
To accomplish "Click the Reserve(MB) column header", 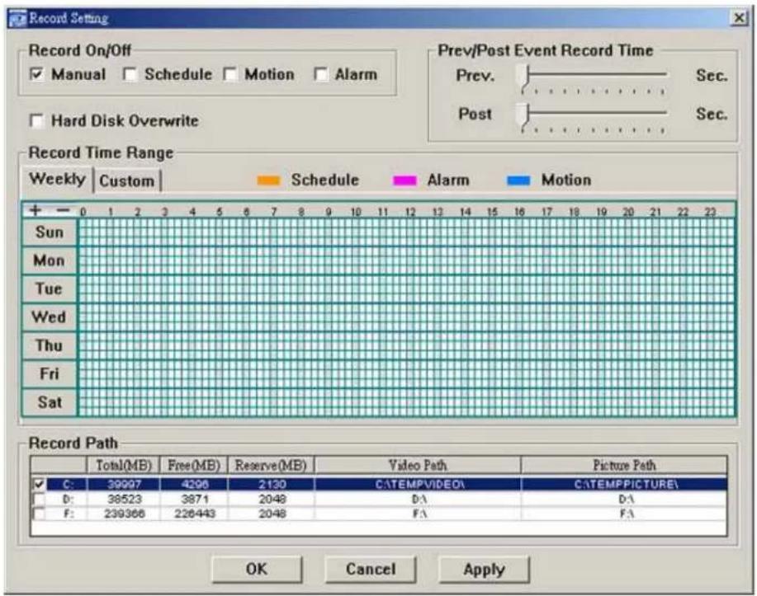I will [271, 465].
